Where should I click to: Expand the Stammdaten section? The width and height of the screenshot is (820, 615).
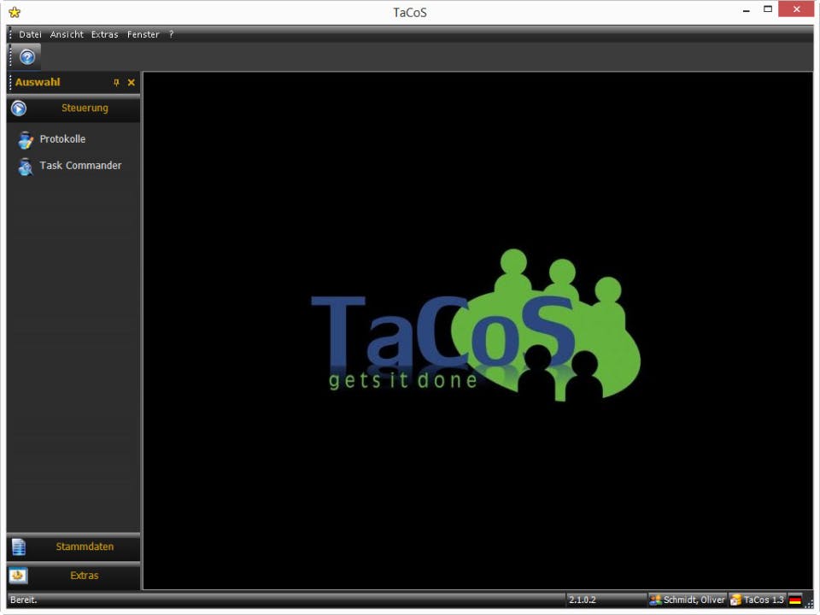point(73,547)
